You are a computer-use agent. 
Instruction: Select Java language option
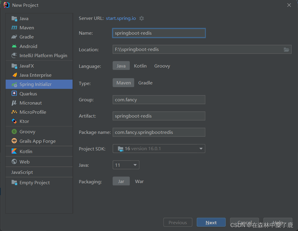121,66
